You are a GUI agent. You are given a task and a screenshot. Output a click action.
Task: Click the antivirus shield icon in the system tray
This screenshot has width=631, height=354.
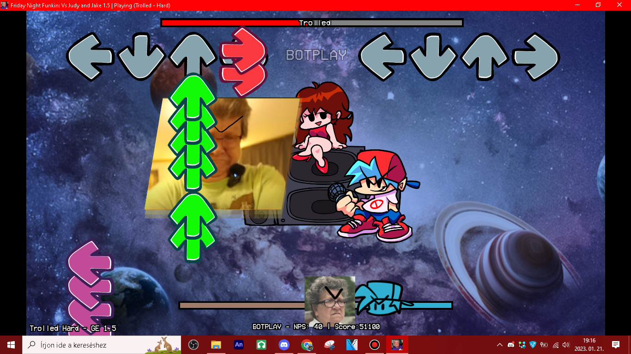tap(533, 345)
